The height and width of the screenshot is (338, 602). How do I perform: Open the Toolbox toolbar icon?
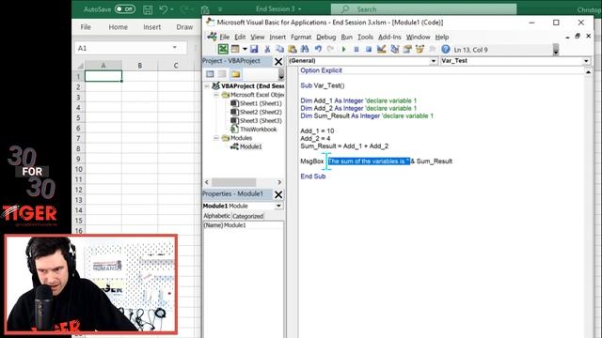[433, 49]
